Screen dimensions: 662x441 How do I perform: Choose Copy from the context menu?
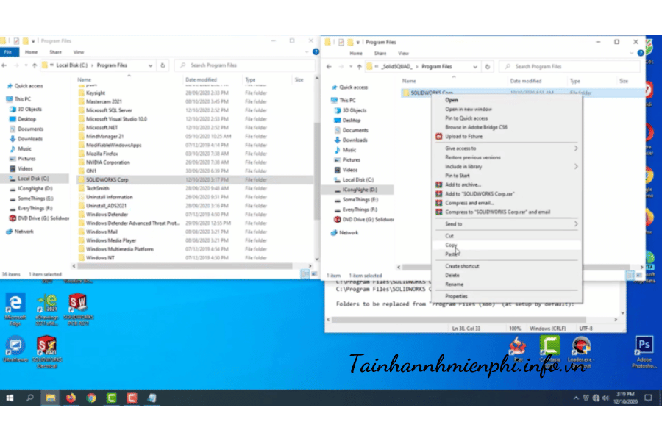coord(451,245)
